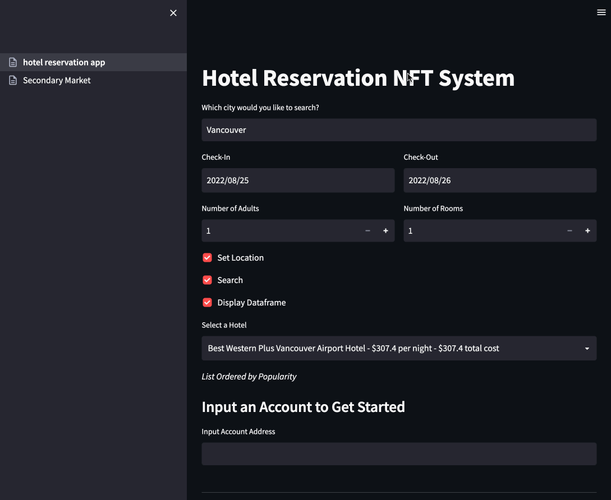Select the hotel reservation app page

click(x=64, y=62)
